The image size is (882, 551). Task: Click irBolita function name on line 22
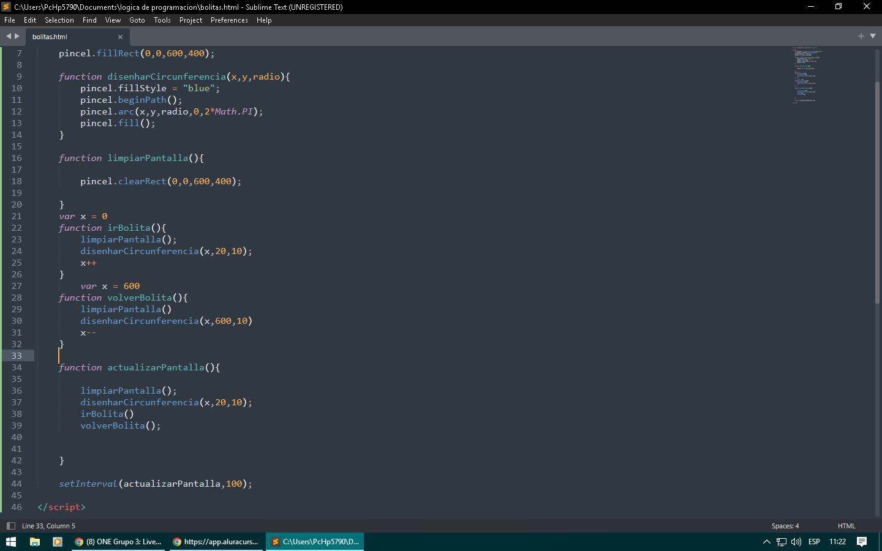(x=129, y=228)
